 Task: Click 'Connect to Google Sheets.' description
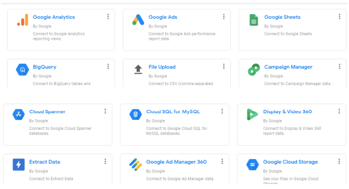coord(289,34)
